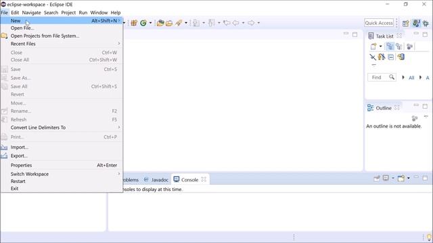Open the Window menu

pyautogui.click(x=99, y=13)
